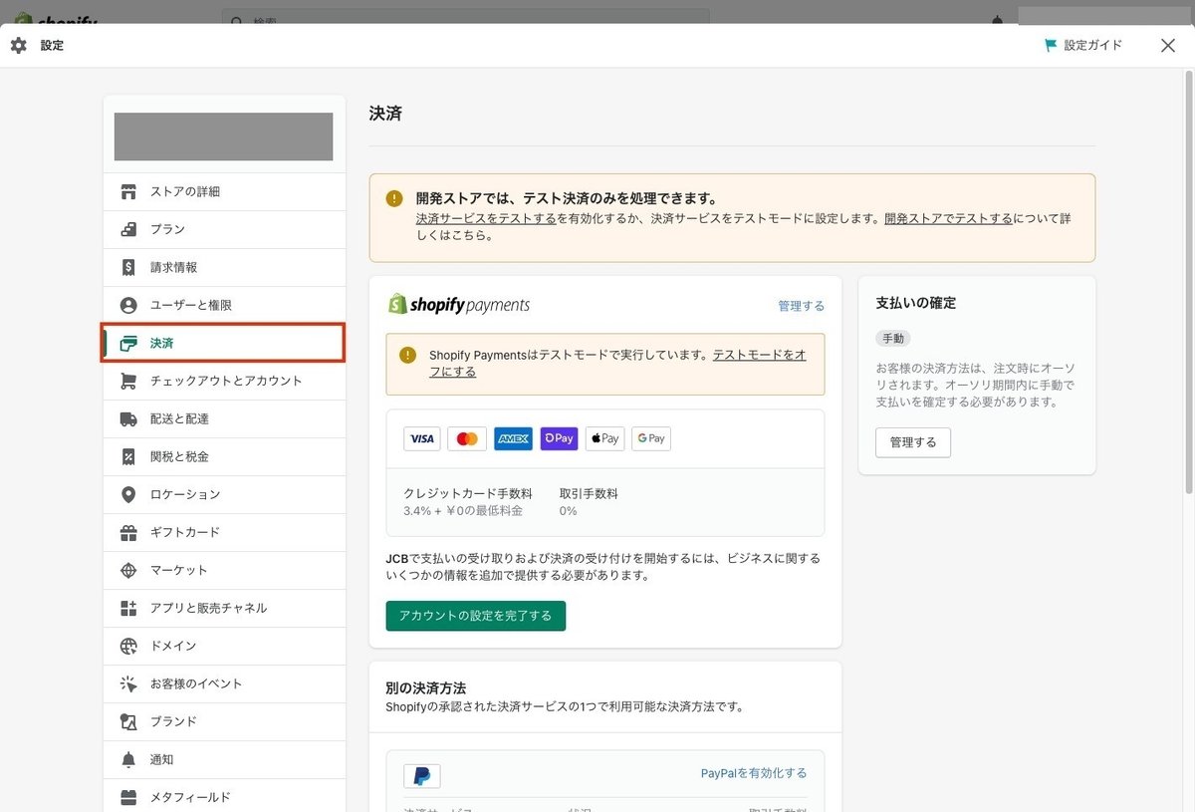Image resolution: width=1195 pixels, height=812 pixels.
Task: Click the checkout cart icon
Action: [x=128, y=381]
